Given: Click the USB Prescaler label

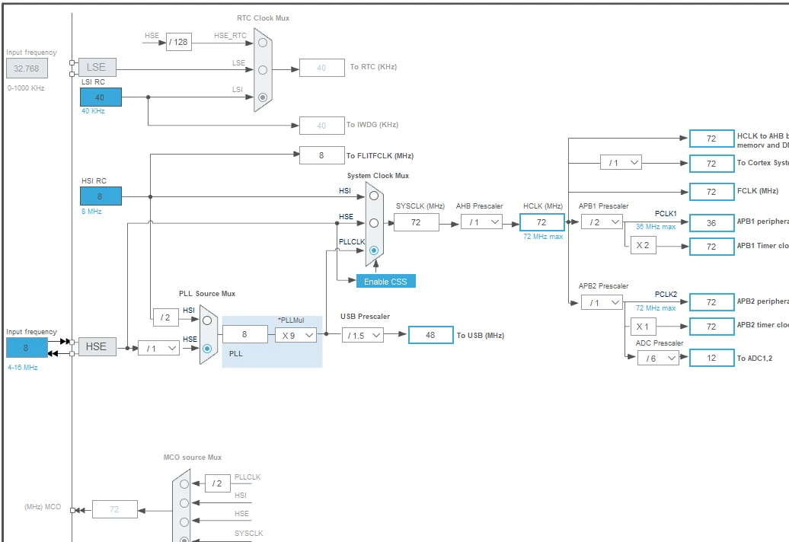Looking at the screenshot, I should click(x=366, y=316).
